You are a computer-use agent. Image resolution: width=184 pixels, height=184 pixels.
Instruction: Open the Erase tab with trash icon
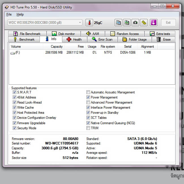click(163, 39)
